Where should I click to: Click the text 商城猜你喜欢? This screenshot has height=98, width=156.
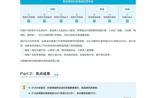[x=109, y=17]
